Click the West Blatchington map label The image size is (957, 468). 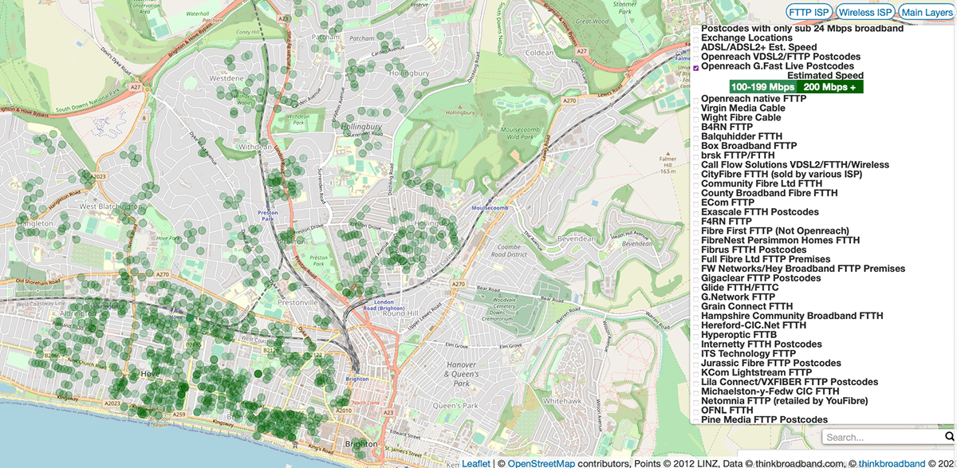click(111, 206)
